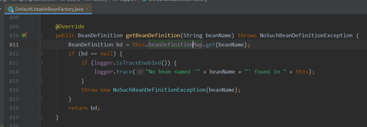The width and height of the screenshot is (367, 127).
Task: Click line number 812 in the gutter
Action: pyautogui.click(x=14, y=53)
